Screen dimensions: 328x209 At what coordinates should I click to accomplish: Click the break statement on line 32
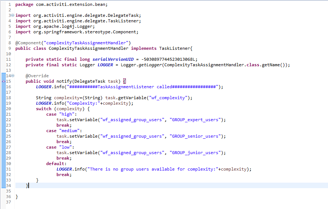[x=64, y=175]
